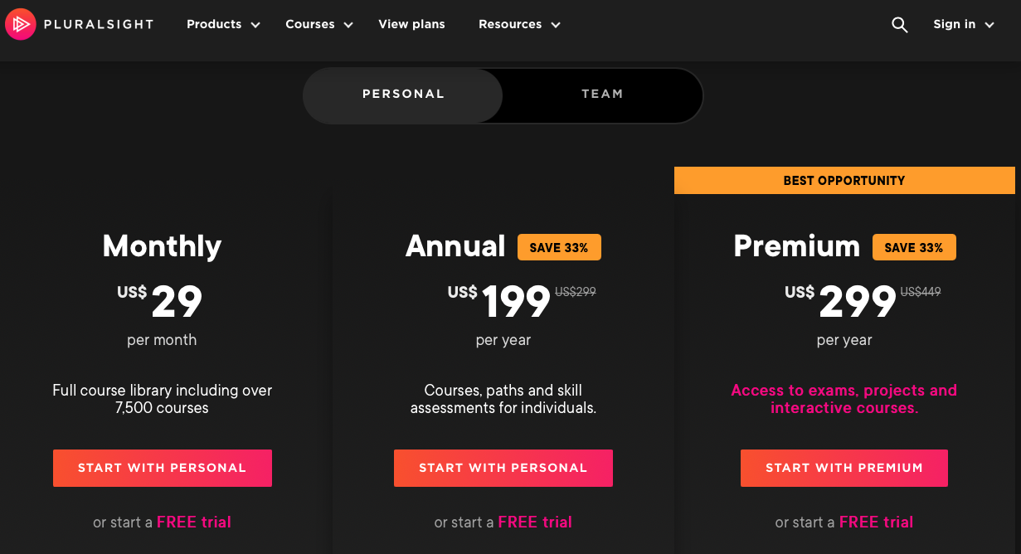This screenshot has height=554, width=1021.
Task: Open the Sign in dropdown chevron
Action: point(989,25)
